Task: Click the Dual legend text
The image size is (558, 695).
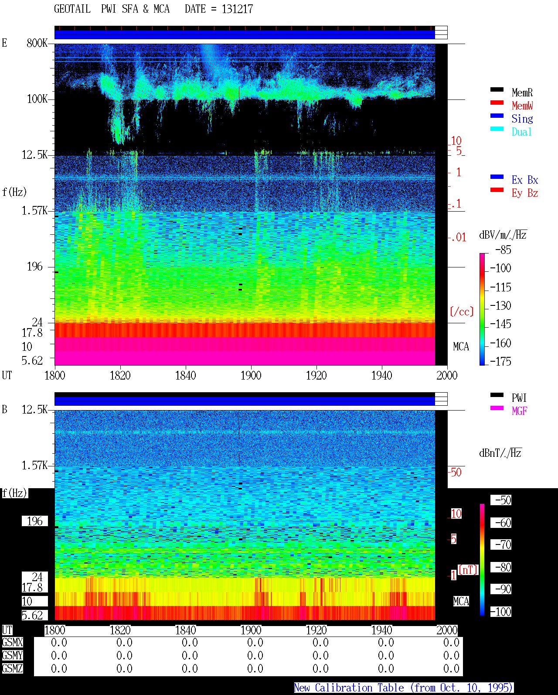Action: click(x=522, y=132)
